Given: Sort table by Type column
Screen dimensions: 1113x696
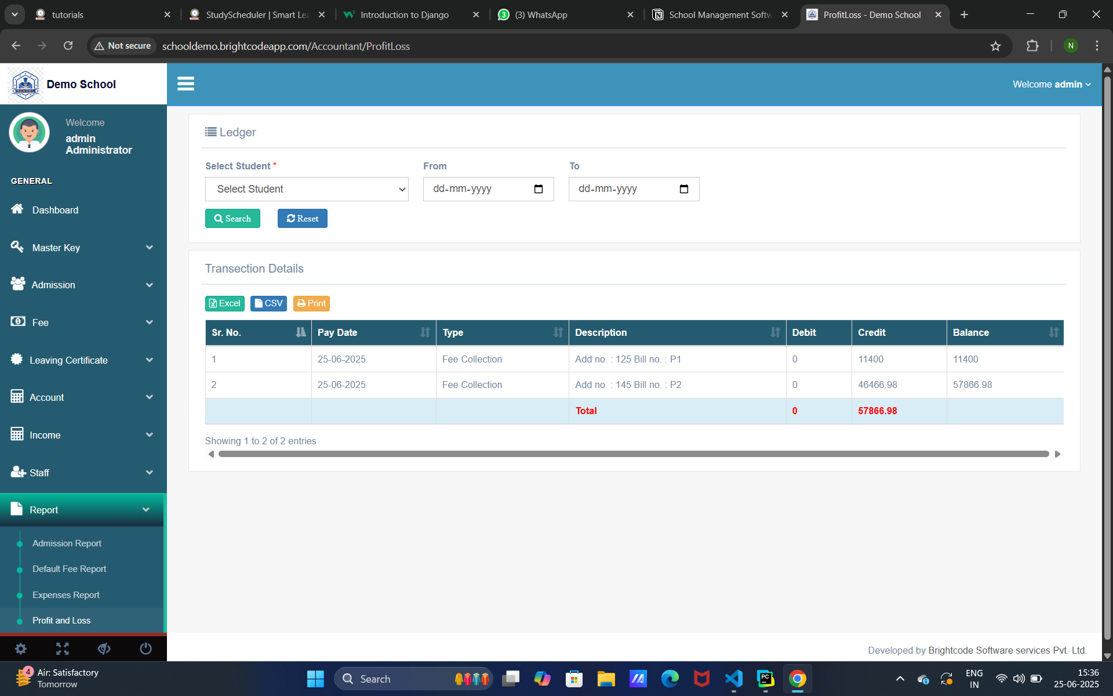Looking at the screenshot, I should 503,332.
